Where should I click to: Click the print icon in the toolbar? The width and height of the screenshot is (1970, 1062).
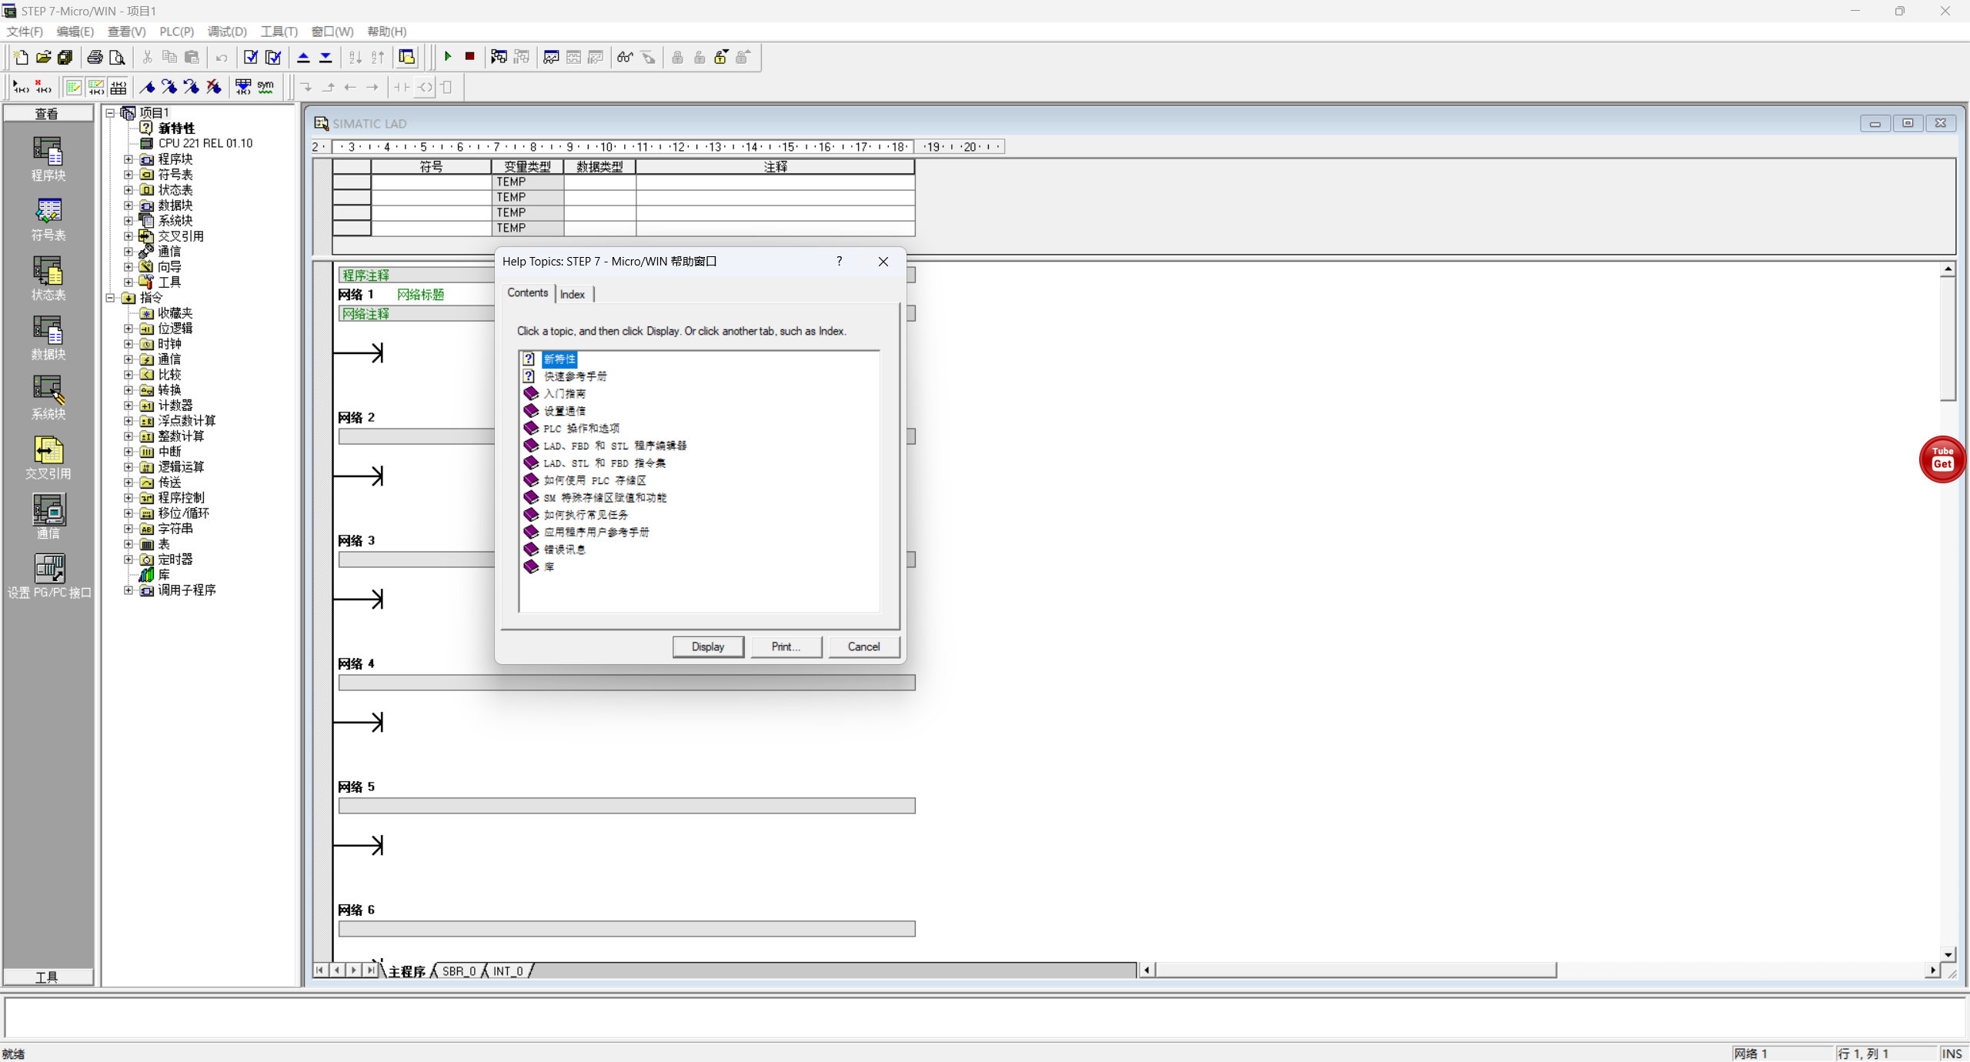95,57
